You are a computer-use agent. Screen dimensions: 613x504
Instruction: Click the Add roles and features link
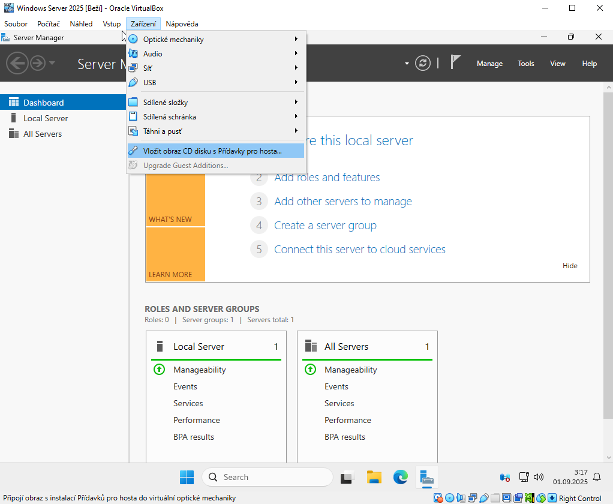coord(327,178)
